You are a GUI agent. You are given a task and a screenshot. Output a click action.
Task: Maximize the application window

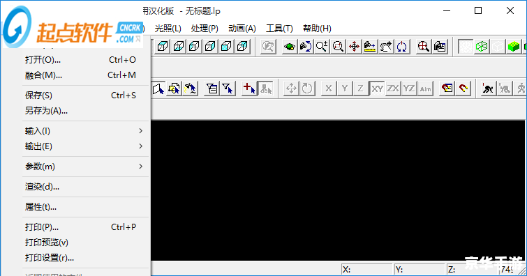(478, 10)
